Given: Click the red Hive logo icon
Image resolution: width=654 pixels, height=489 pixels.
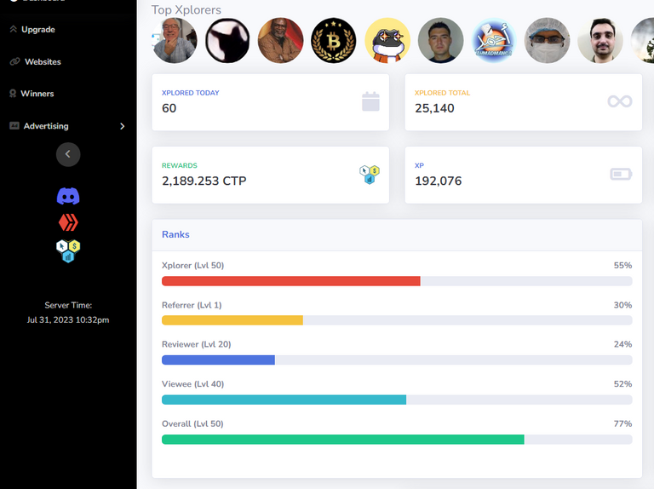Looking at the screenshot, I should (x=68, y=222).
